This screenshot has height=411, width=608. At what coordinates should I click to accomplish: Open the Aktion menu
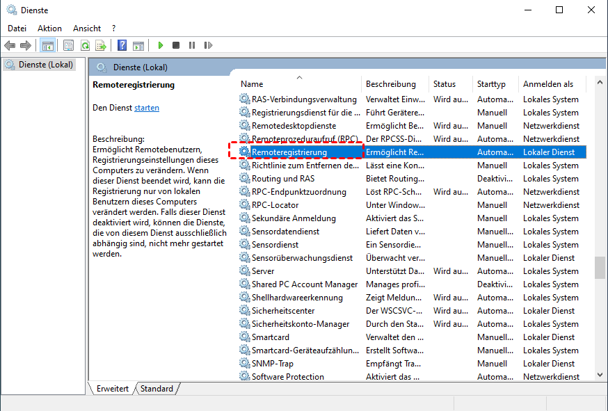49,29
